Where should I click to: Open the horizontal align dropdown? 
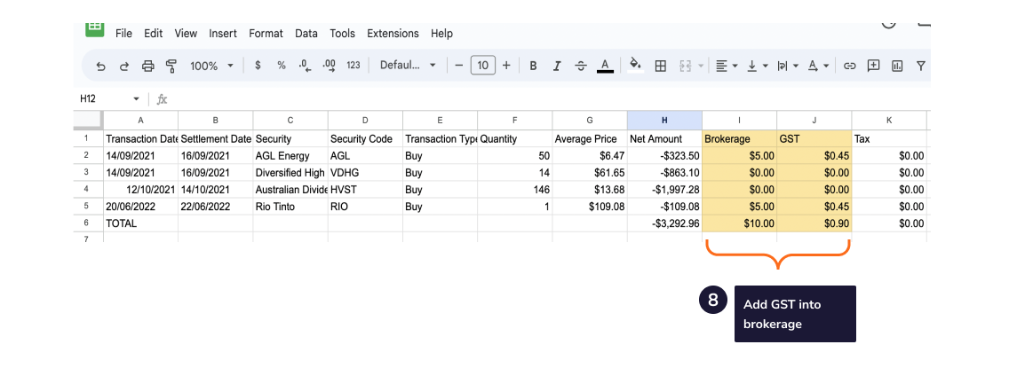727,66
